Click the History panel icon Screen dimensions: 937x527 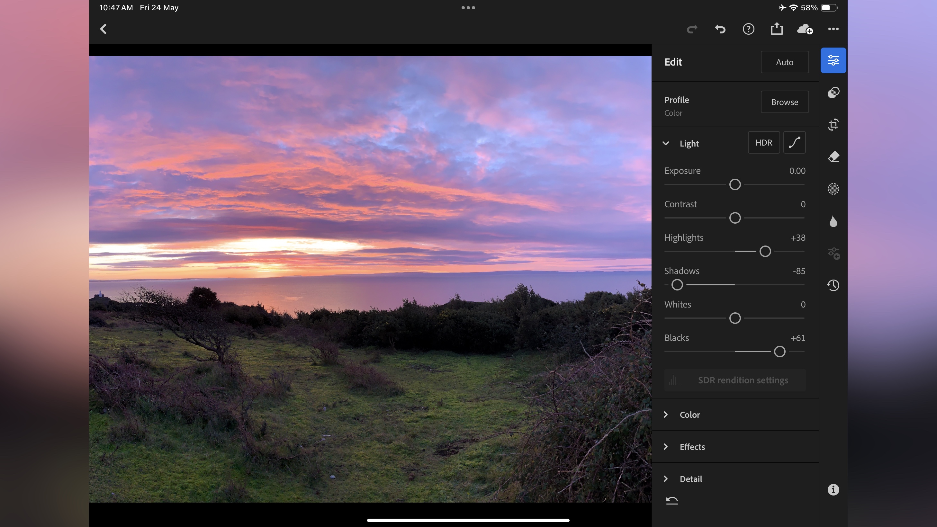pos(833,285)
